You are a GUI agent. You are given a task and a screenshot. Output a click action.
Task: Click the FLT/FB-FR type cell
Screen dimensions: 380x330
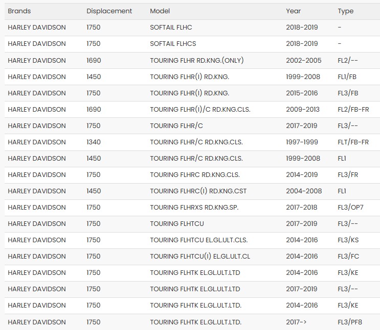coord(353,142)
